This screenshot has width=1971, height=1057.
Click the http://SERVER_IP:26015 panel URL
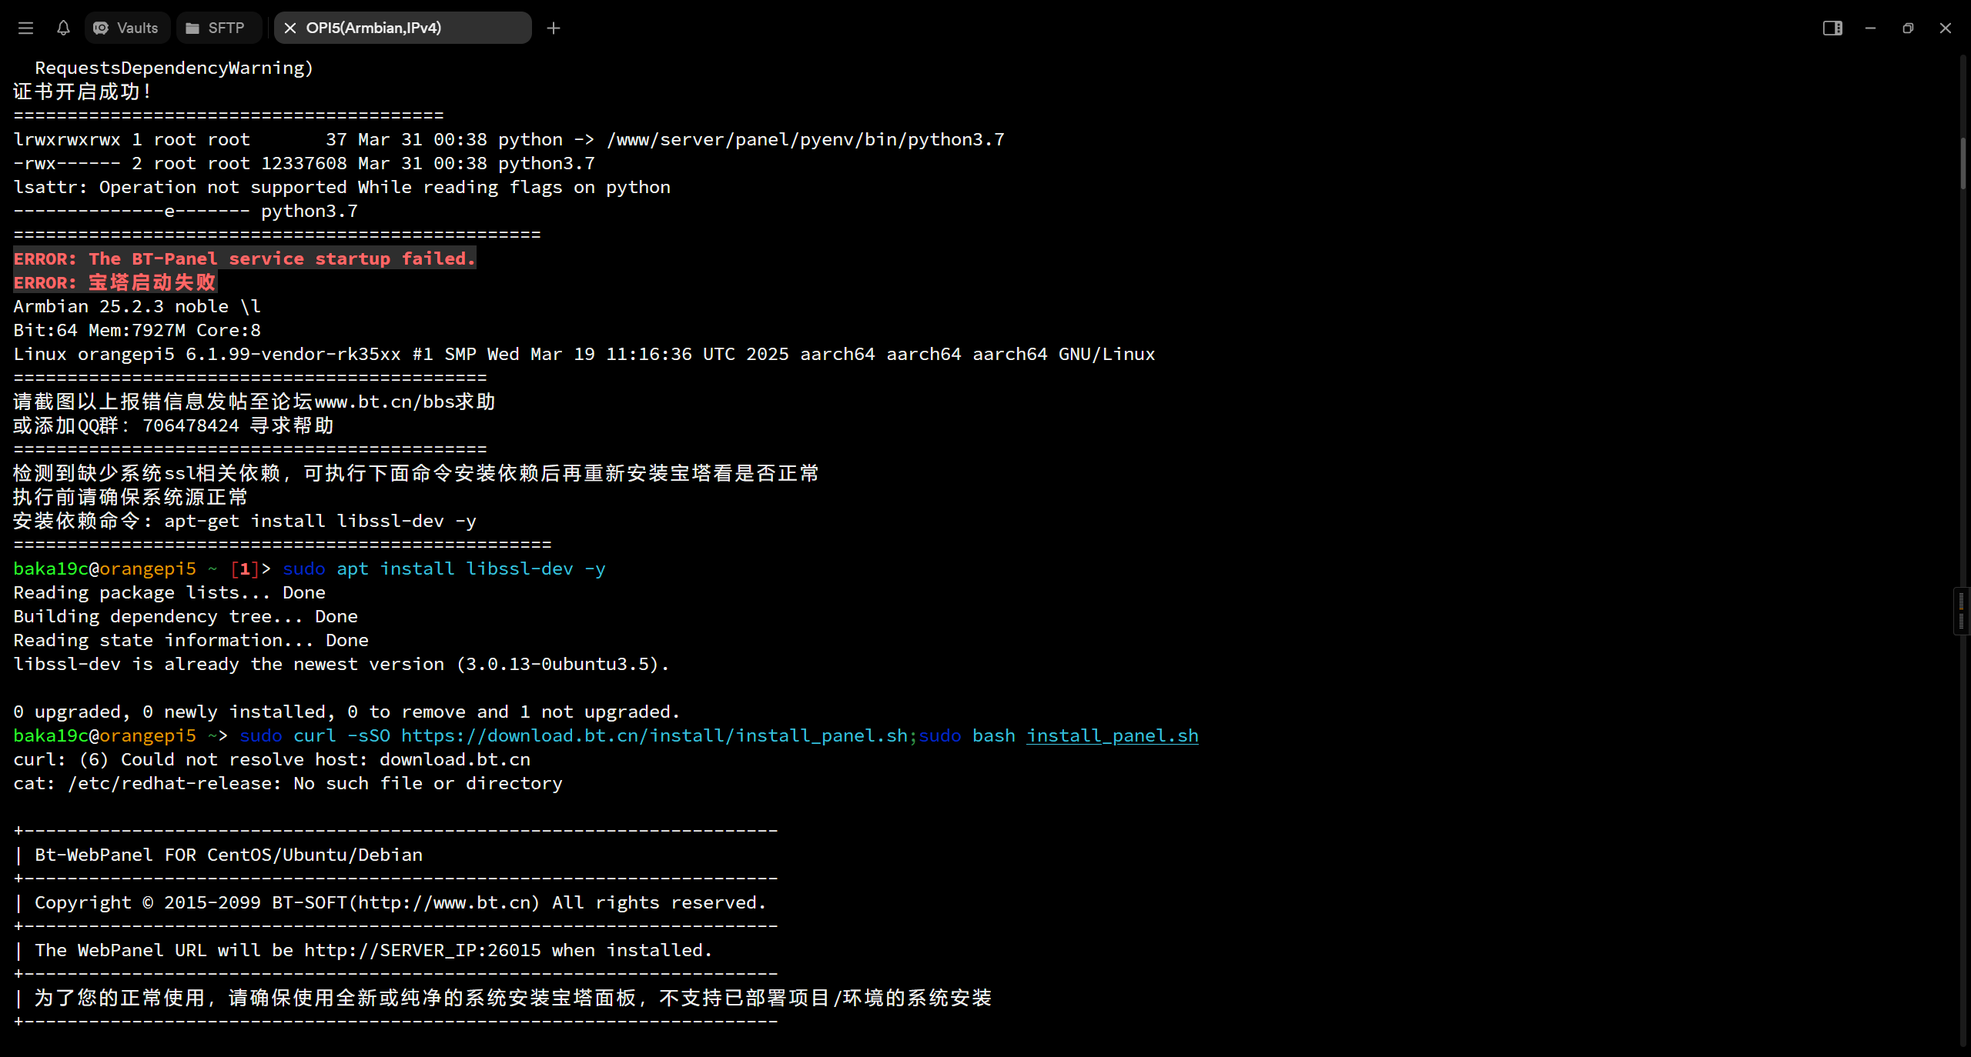point(422,951)
